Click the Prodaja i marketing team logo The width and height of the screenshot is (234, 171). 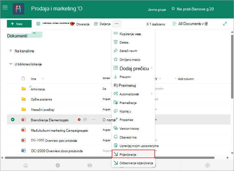pos(18,9)
